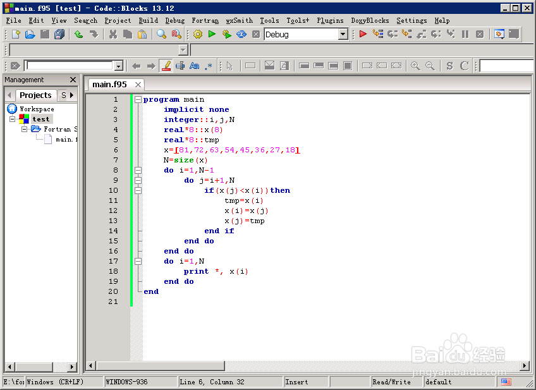
Task: Build and run with gear-play icon
Action: [227, 34]
